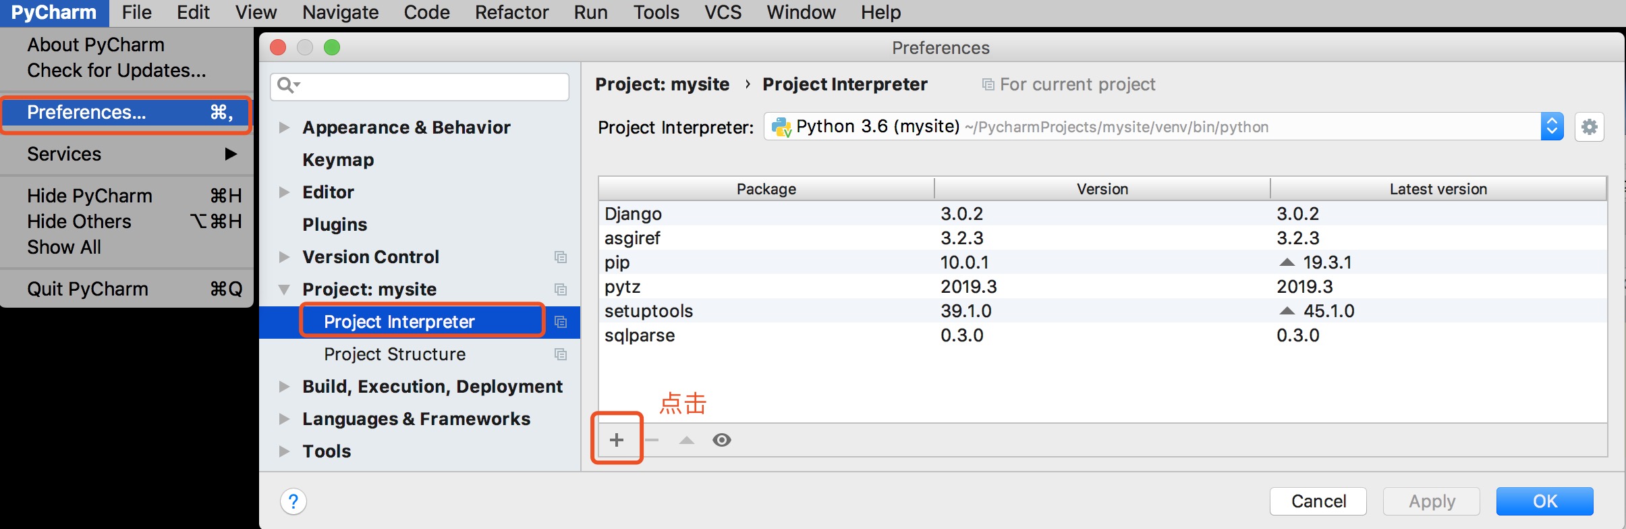Click per-project icon beside Project Interpreter

pyautogui.click(x=561, y=322)
